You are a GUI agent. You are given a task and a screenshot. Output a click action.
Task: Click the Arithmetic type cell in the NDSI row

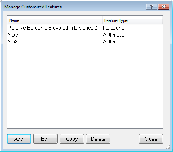tap(114, 42)
